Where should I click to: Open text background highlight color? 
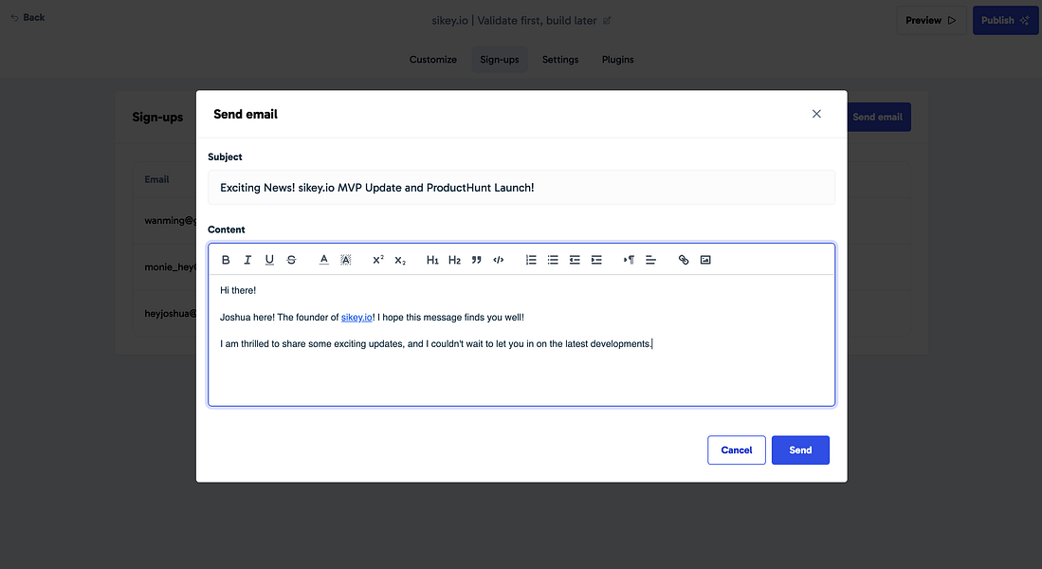coord(345,260)
